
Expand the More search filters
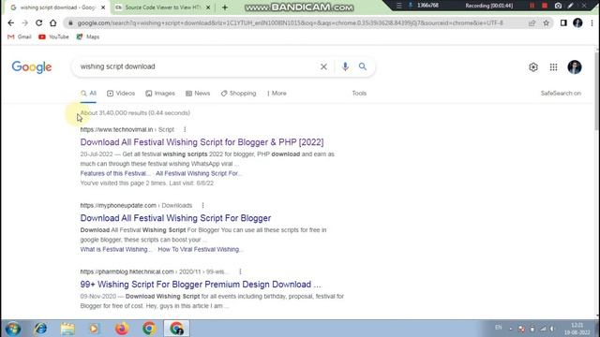click(277, 94)
